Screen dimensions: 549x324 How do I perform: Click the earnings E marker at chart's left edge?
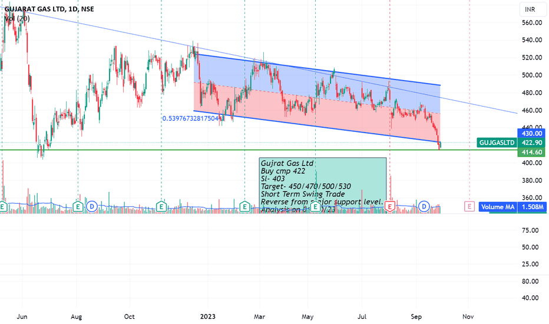(2, 207)
